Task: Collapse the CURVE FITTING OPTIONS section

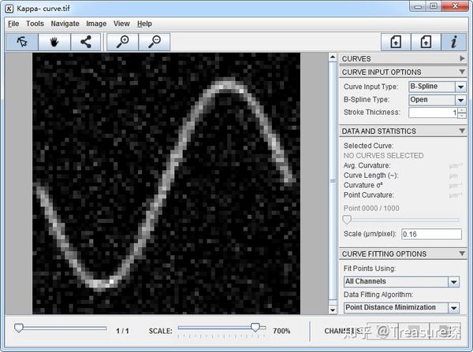Action: (462, 254)
